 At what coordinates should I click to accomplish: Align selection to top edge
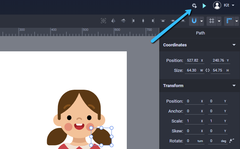(163, 21)
